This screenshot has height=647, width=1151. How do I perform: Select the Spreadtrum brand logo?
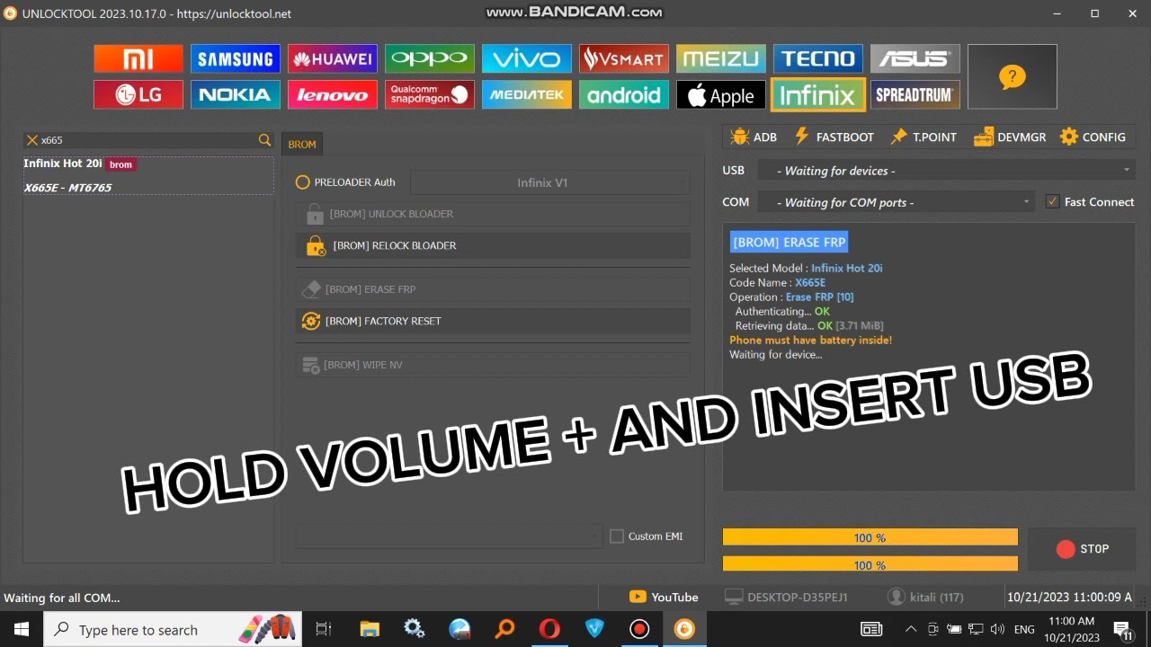pyautogui.click(x=915, y=94)
